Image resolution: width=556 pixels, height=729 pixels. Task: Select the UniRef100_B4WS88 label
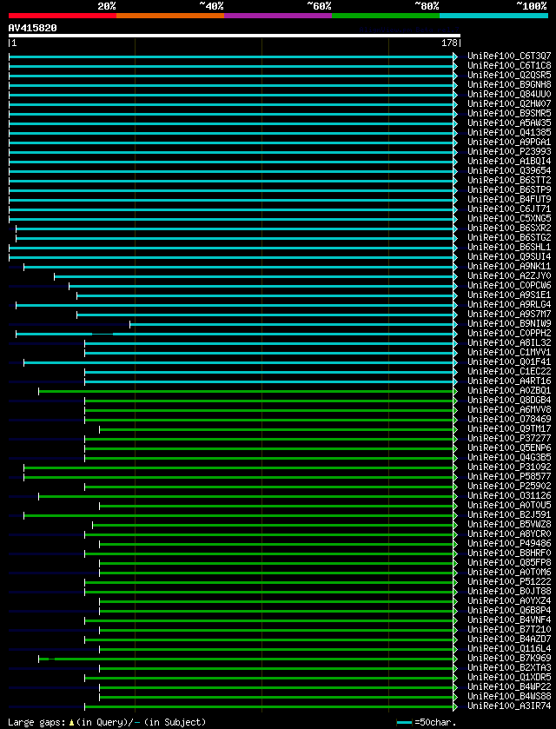pos(509,695)
